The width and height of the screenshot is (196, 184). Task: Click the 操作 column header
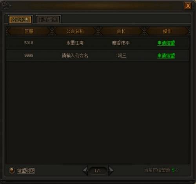tap(167, 31)
